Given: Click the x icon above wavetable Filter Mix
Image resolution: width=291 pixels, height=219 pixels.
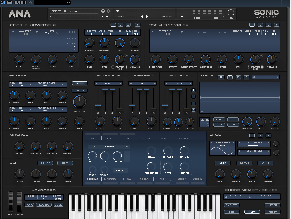Looking at the screenshot, I should click(126, 56).
